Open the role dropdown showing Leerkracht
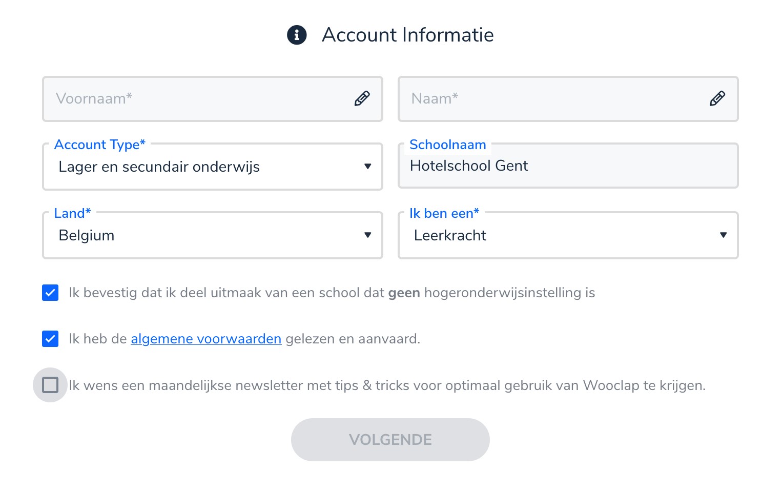Image resolution: width=783 pixels, height=491 pixels. click(559, 236)
